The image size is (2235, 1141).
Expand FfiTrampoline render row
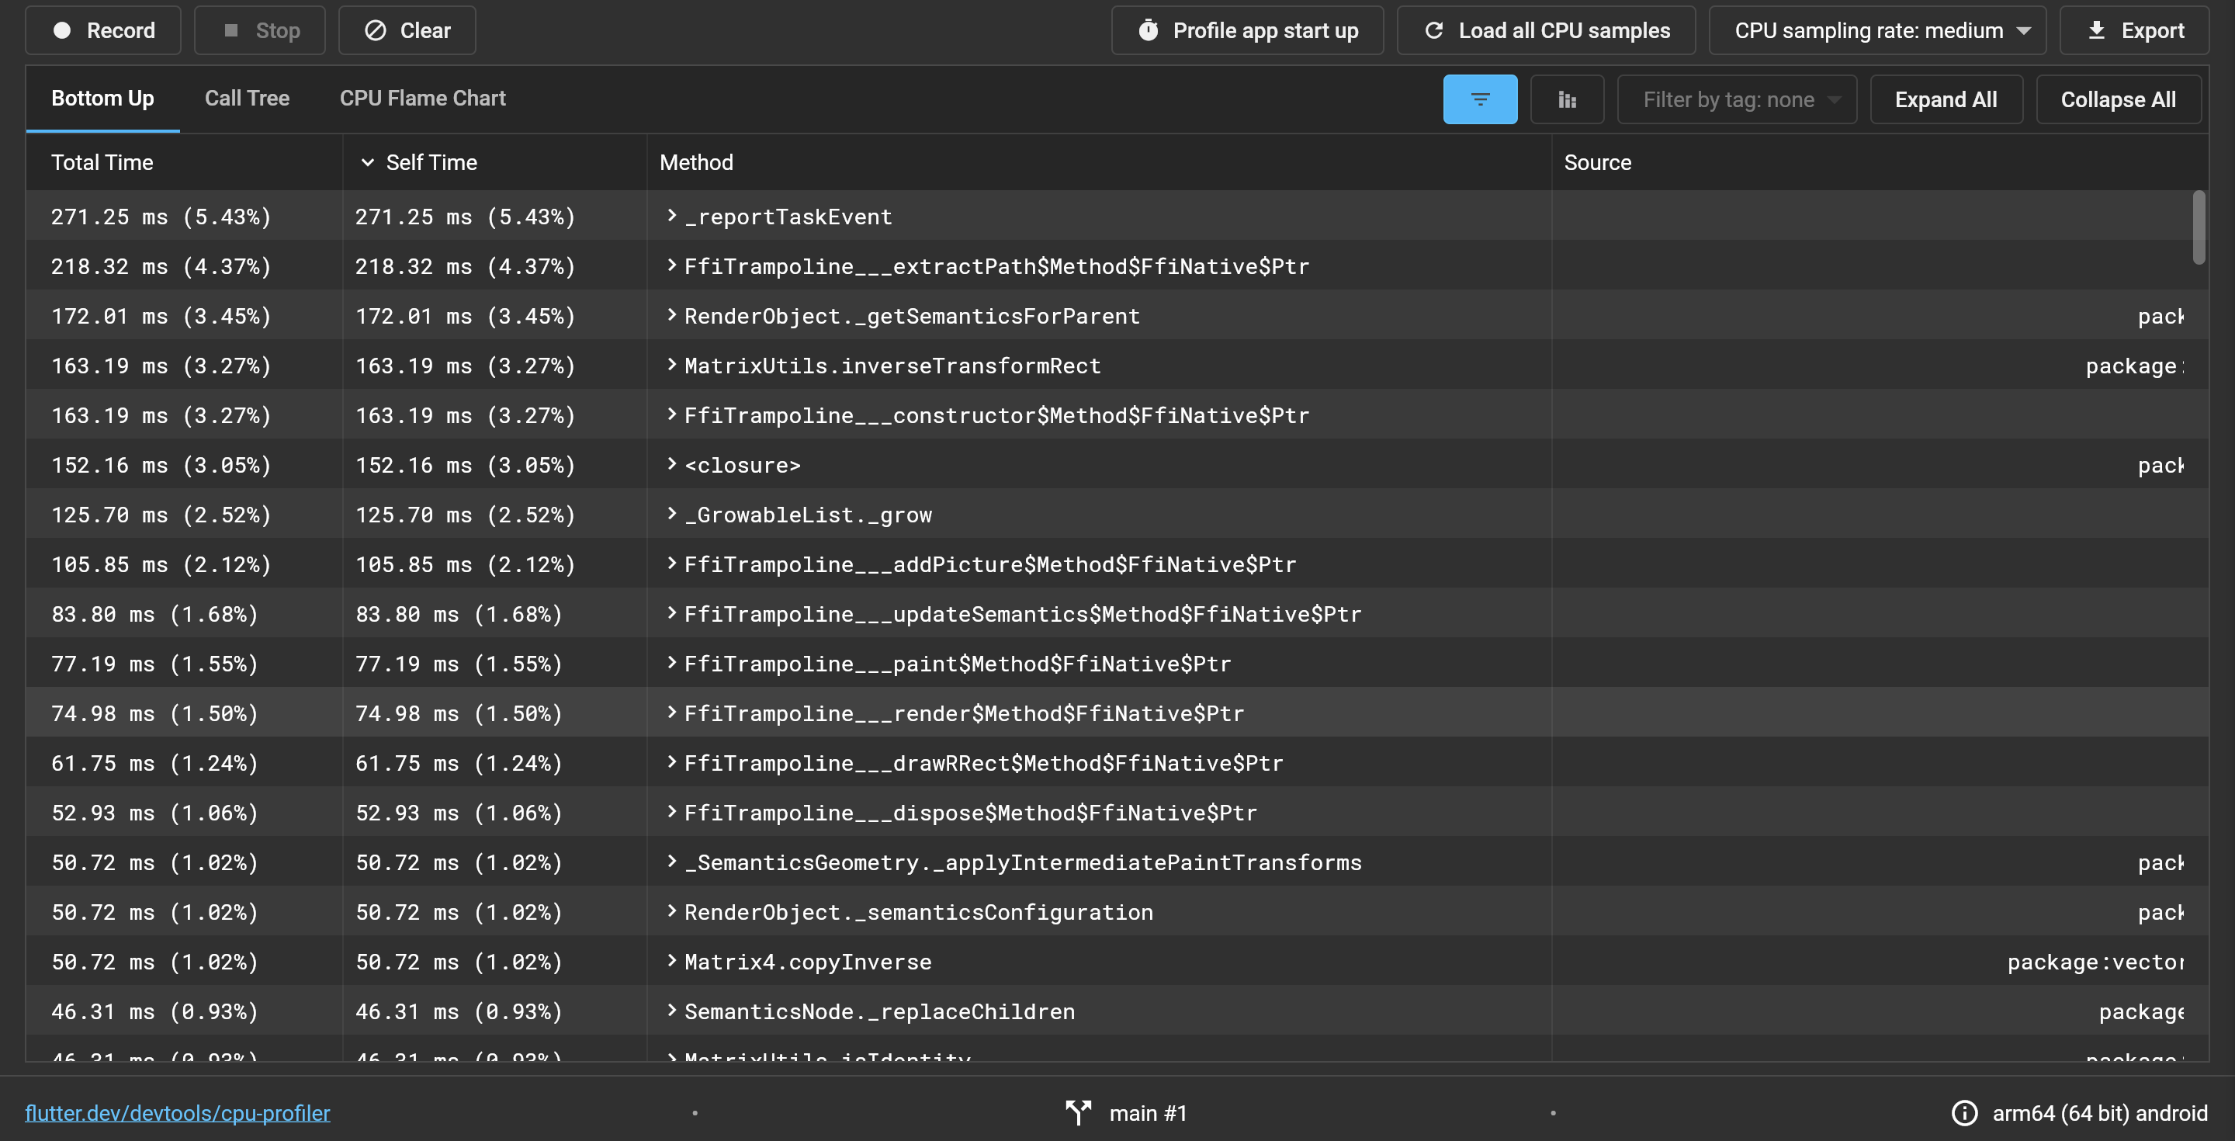pyautogui.click(x=671, y=713)
